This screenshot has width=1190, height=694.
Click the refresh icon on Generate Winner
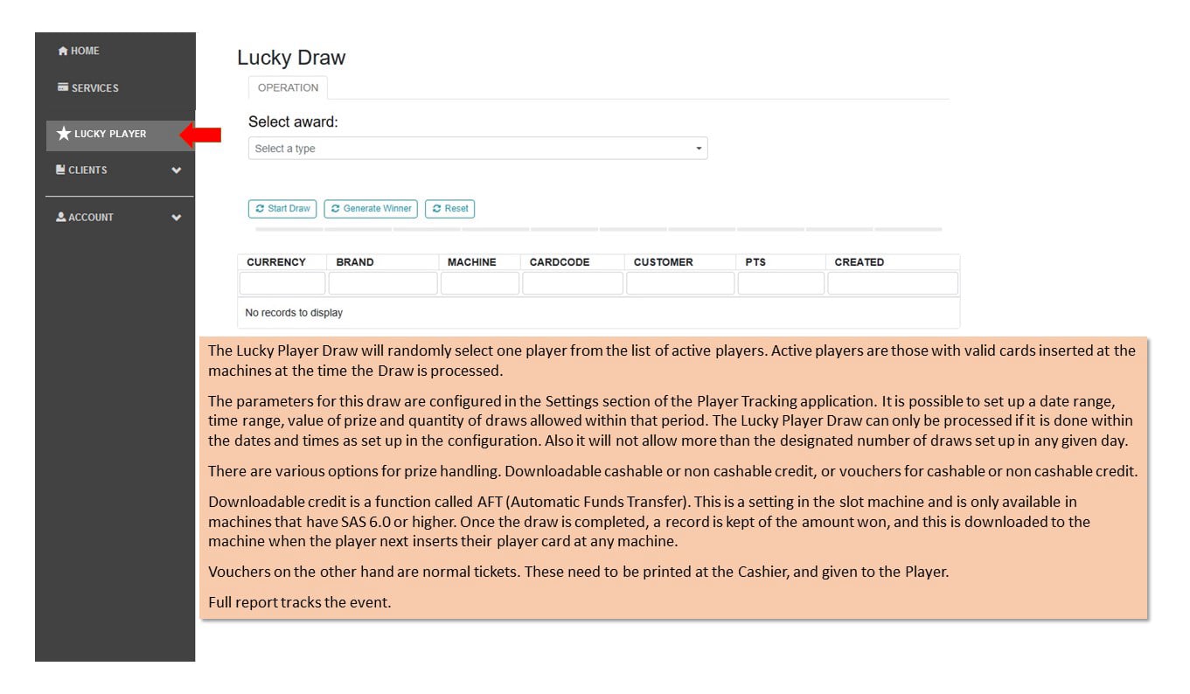(335, 209)
